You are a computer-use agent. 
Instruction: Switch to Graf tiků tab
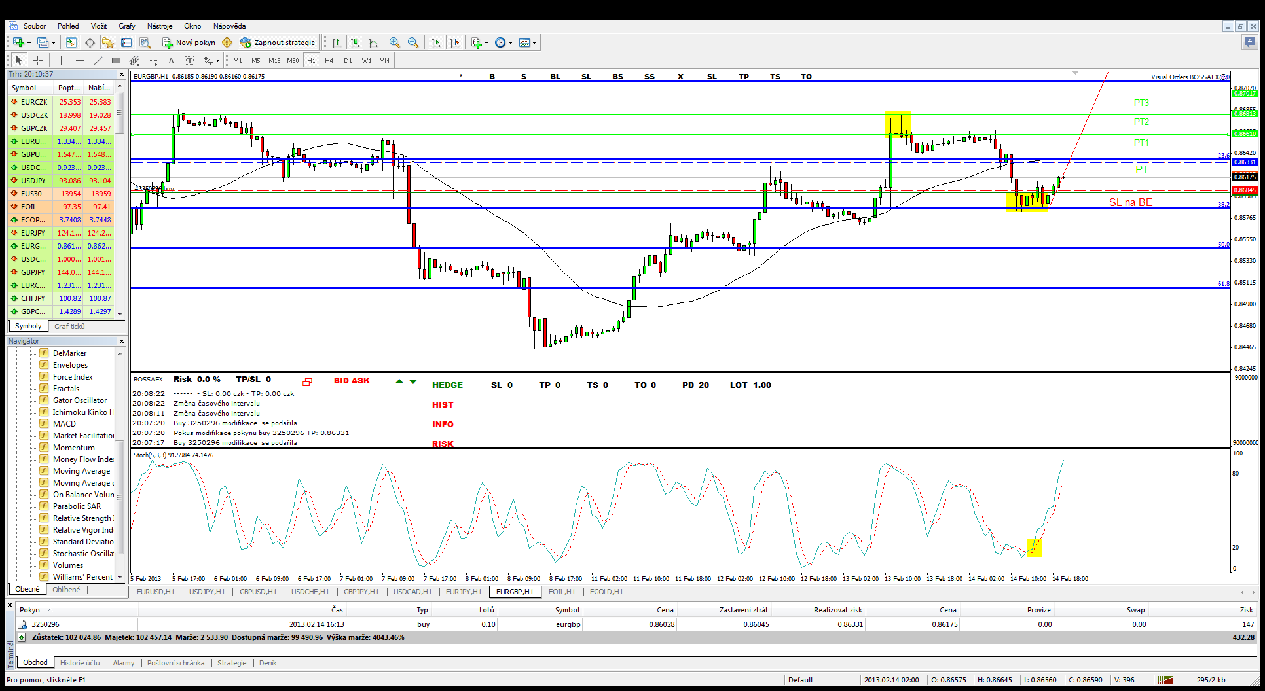[x=69, y=326]
